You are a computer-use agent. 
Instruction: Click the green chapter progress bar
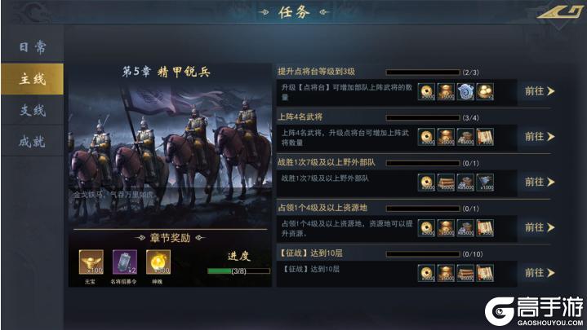239,271
